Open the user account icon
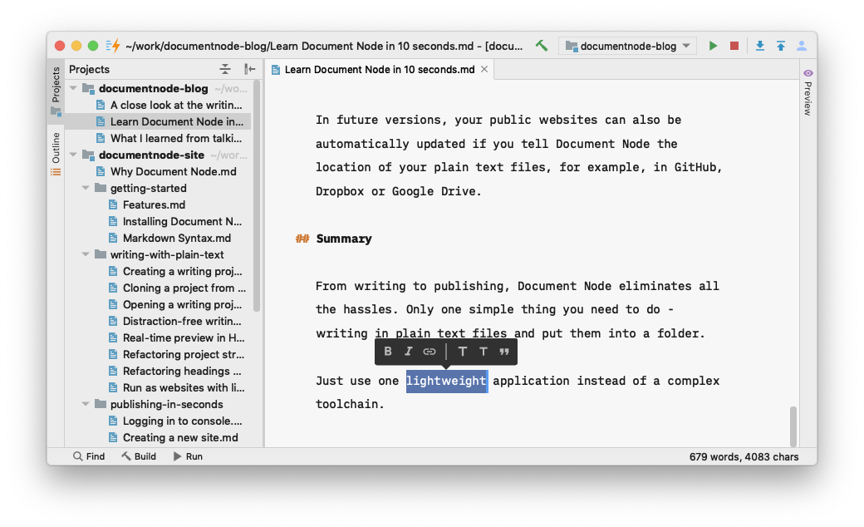The width and height of the screenshot is (864, 527). click(802, 46)
